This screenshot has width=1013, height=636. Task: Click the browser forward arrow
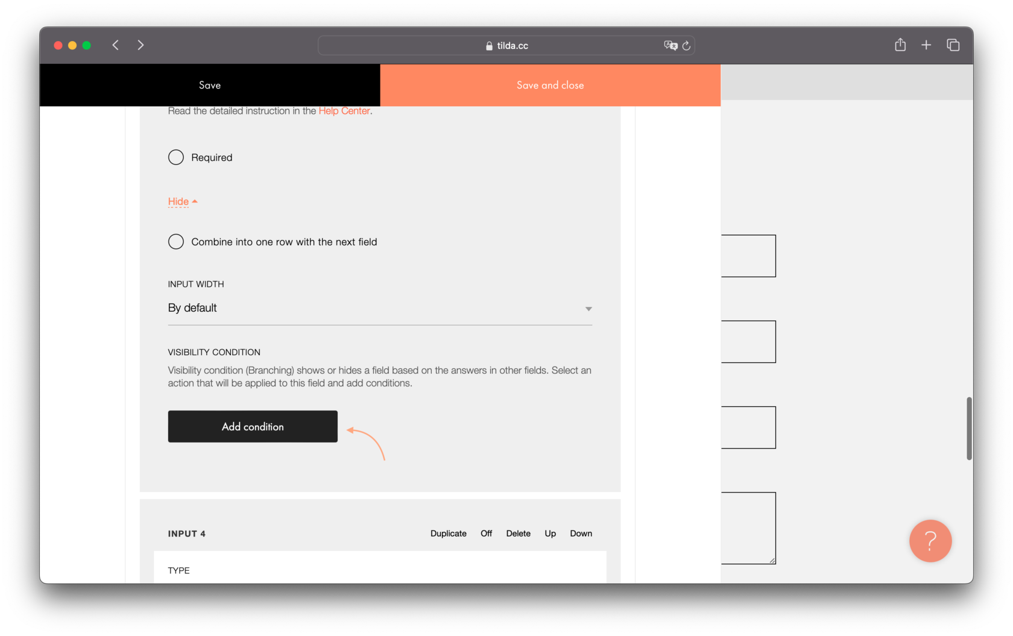coord(140,45)
